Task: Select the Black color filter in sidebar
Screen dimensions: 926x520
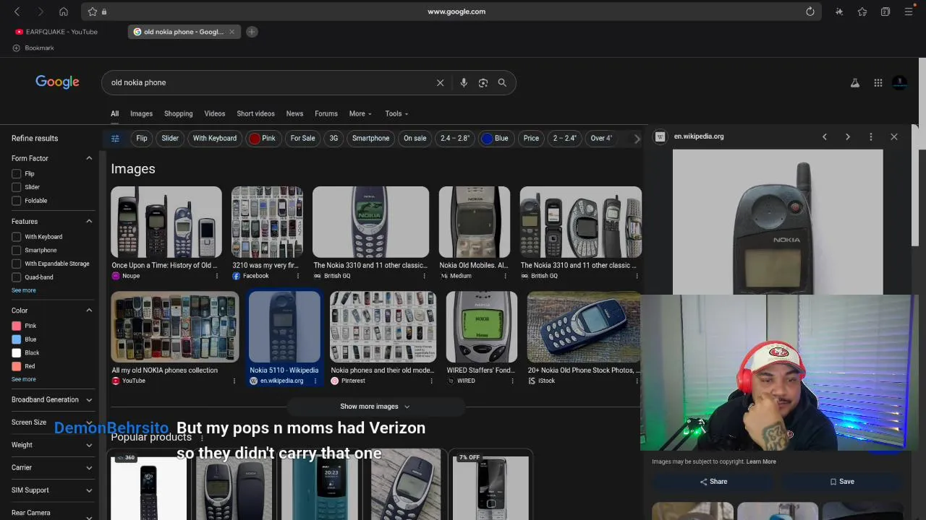Action: click(x=17, y=352)
